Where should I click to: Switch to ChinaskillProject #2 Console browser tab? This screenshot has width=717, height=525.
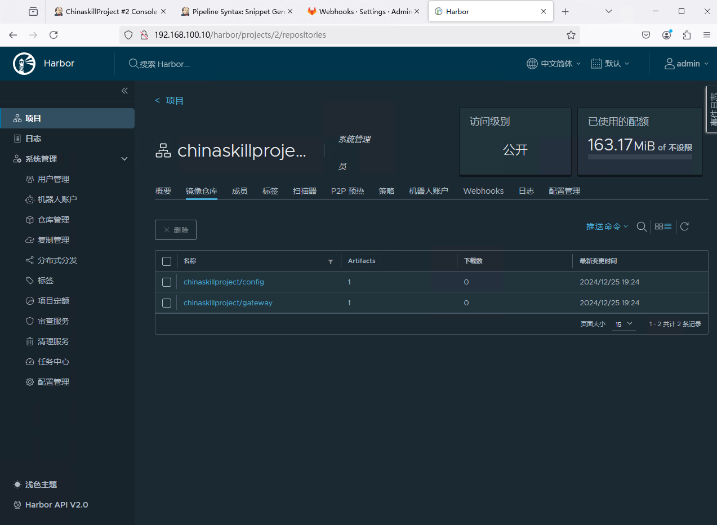tap(111, 11)
